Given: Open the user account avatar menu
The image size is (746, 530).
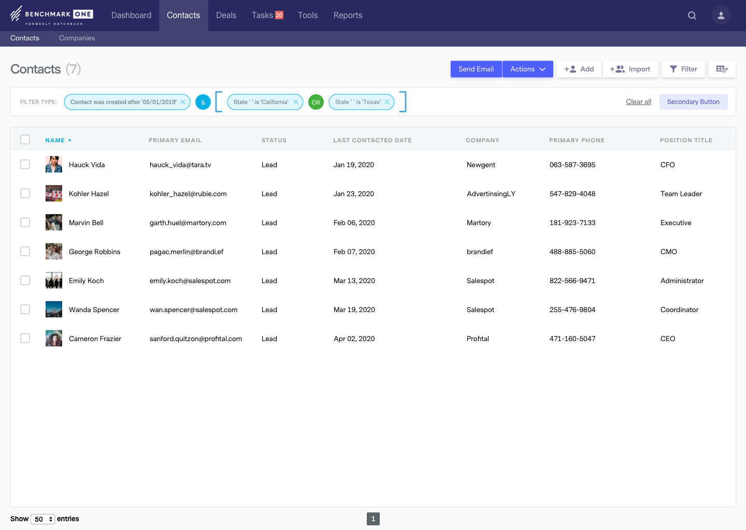Looking at the screenshot, I should tap(721, 16).
